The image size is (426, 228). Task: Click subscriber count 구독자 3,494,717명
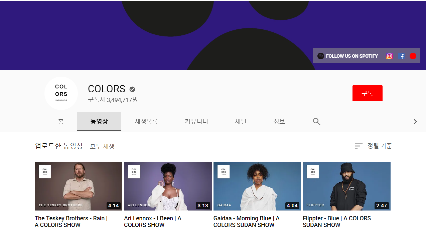click(113, 100)
